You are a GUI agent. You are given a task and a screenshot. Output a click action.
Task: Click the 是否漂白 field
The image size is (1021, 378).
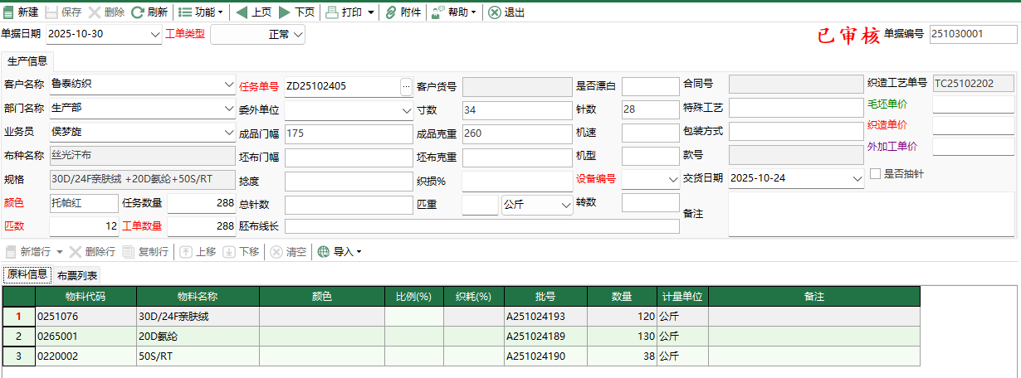tap(650, 86)
